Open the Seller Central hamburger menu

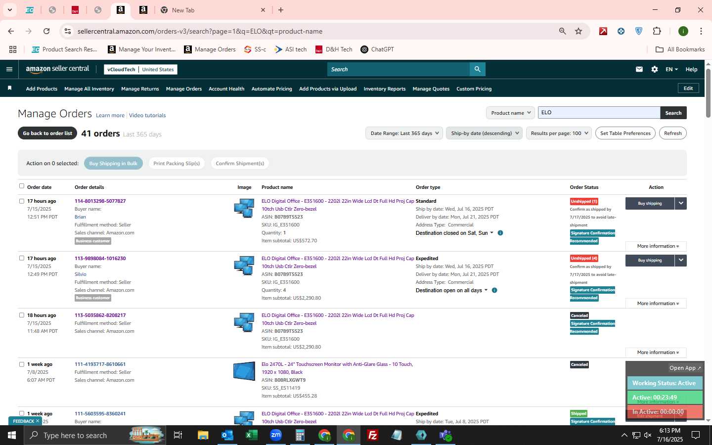9,69
